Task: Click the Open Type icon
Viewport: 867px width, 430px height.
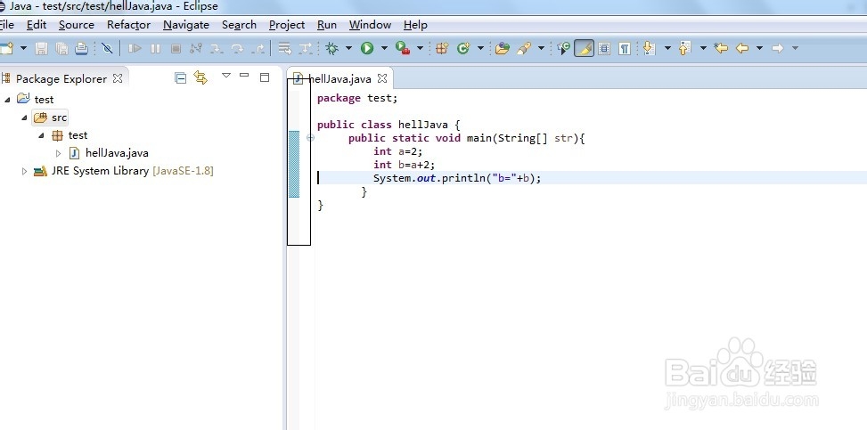Action: pos(502,49)
